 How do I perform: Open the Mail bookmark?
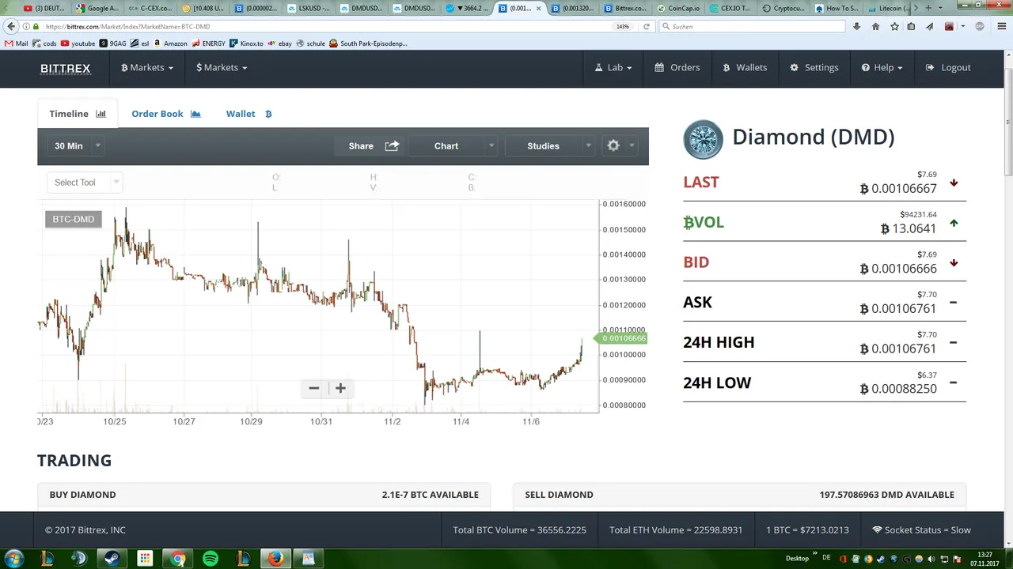[17, 43]
